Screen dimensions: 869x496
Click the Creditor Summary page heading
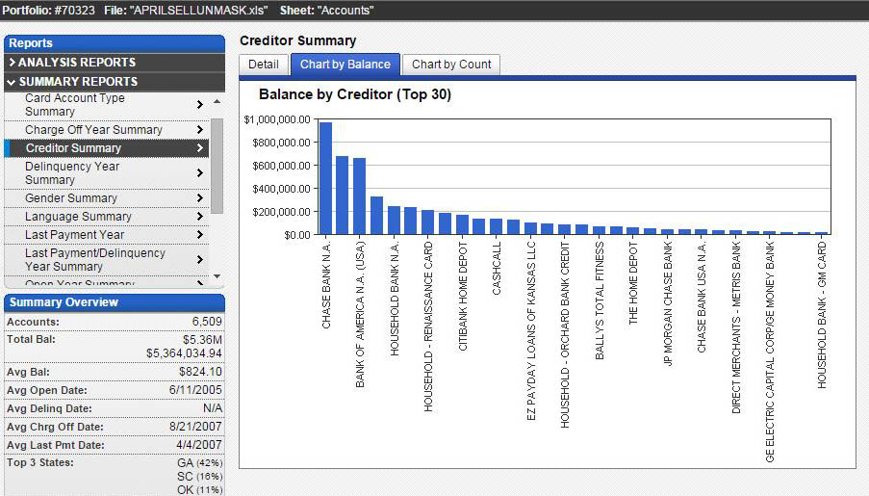click(x=298, y=41)
